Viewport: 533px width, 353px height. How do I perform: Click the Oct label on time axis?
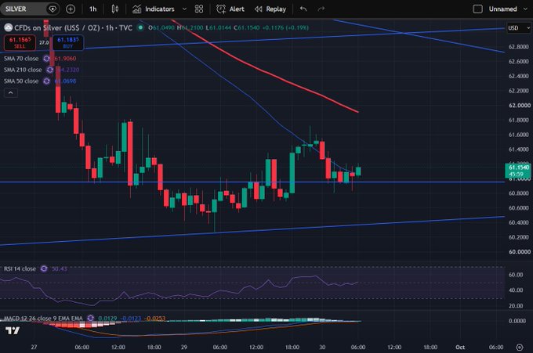(x=460, y=348)
